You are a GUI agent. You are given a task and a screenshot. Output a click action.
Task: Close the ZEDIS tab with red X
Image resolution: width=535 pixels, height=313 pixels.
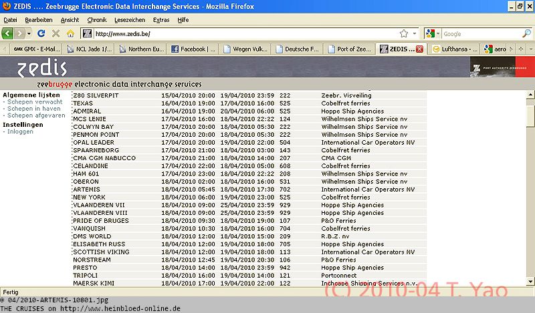pyautogui.click(x=420, y=49)
